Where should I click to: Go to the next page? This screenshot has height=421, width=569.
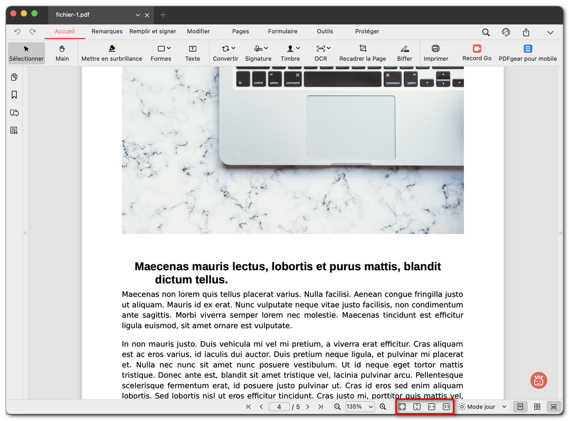click(x=308, y=407)
